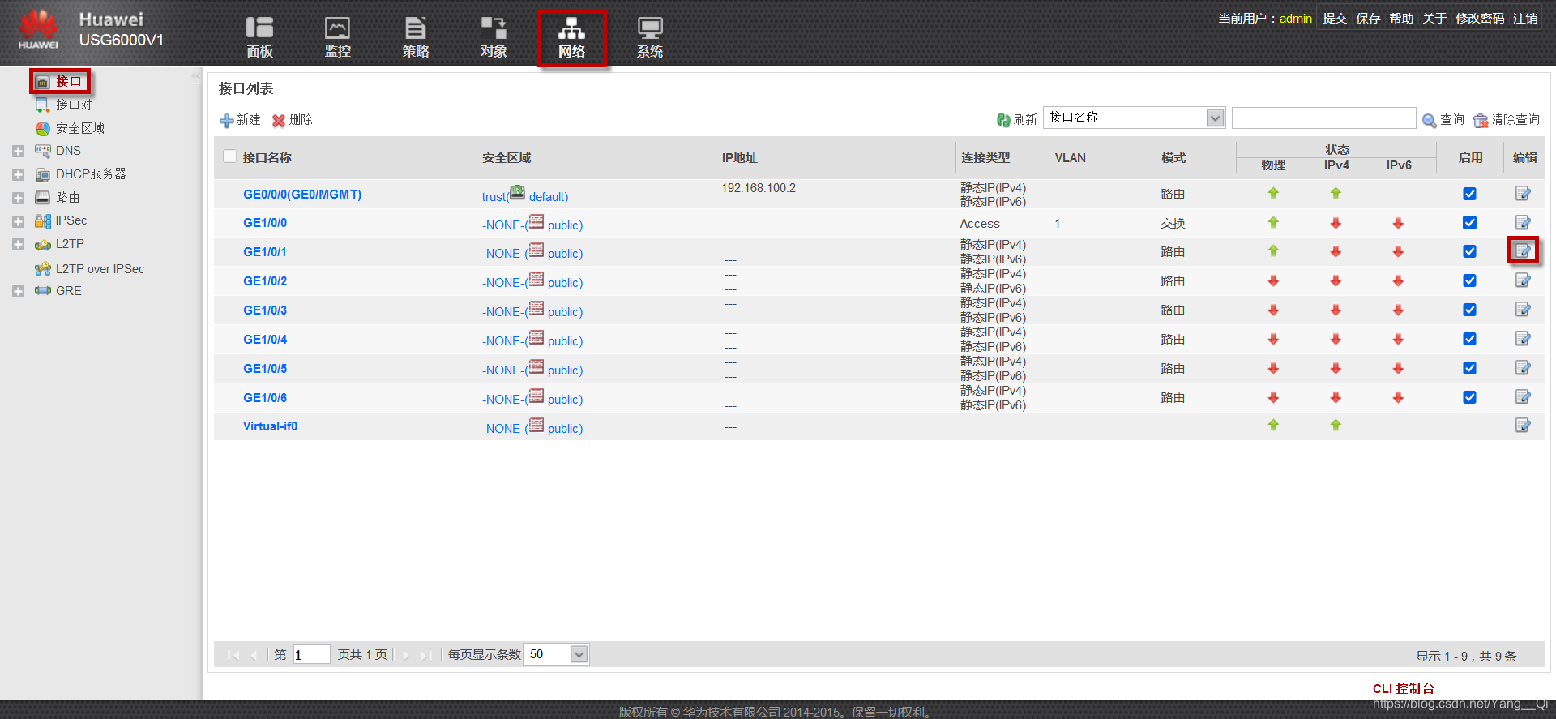Toggle enable checkbox for GE1/0/5
The image size is (1556, 719).
1469,369
